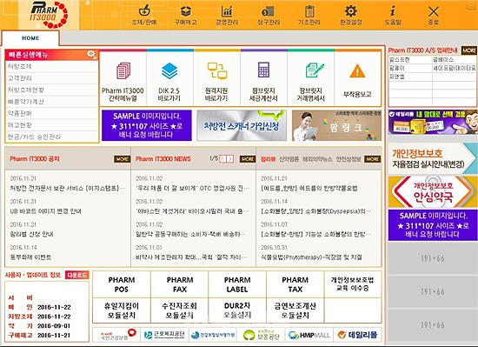The height and width of the screenshot is (347, 478).
Task: Open the 환경설정 gear icon in top toolbar
Action: click(x=351, y=11)
